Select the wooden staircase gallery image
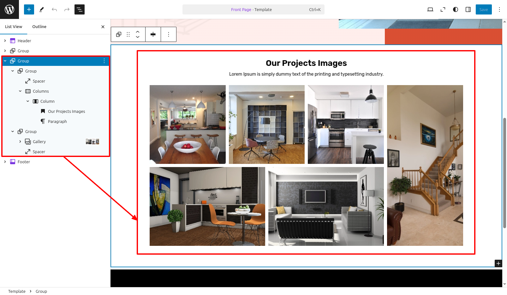This screenshot has height=295, width=507. point(425,165)
